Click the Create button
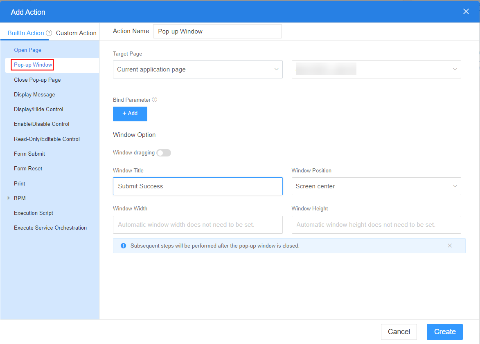The height and width of the screenshot is (344, 480). click(x=445, y=332)
